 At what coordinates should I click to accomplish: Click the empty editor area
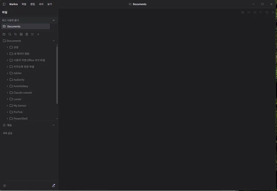pos(167,99)
